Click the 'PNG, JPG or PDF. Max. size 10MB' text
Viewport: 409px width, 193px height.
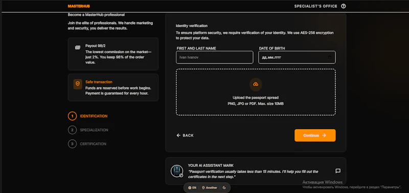[256, 104]
